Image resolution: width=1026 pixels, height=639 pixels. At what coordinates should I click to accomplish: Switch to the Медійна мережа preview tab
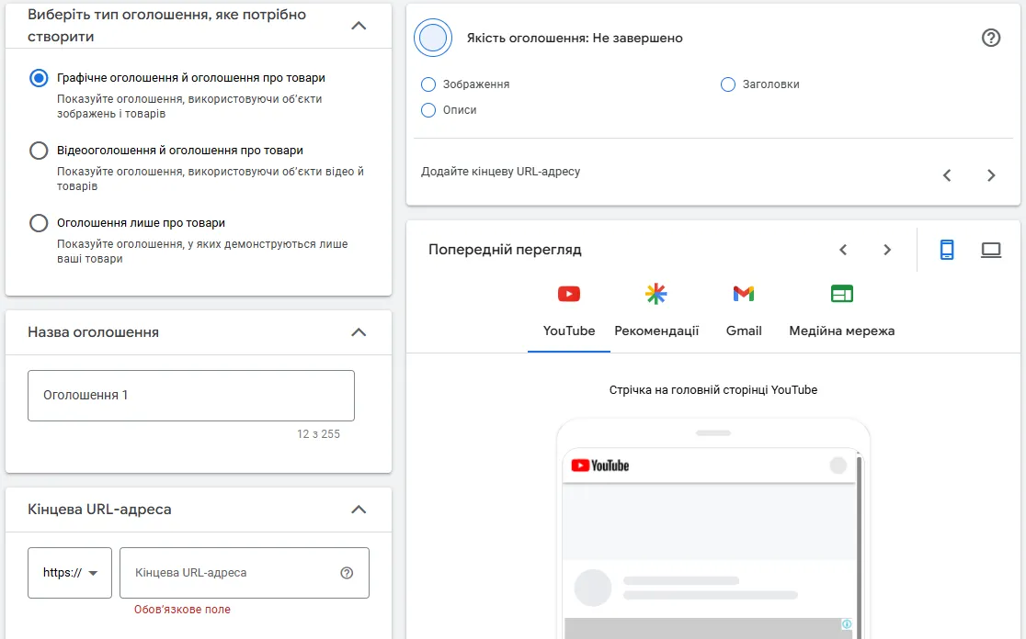(x=841, y=314)
